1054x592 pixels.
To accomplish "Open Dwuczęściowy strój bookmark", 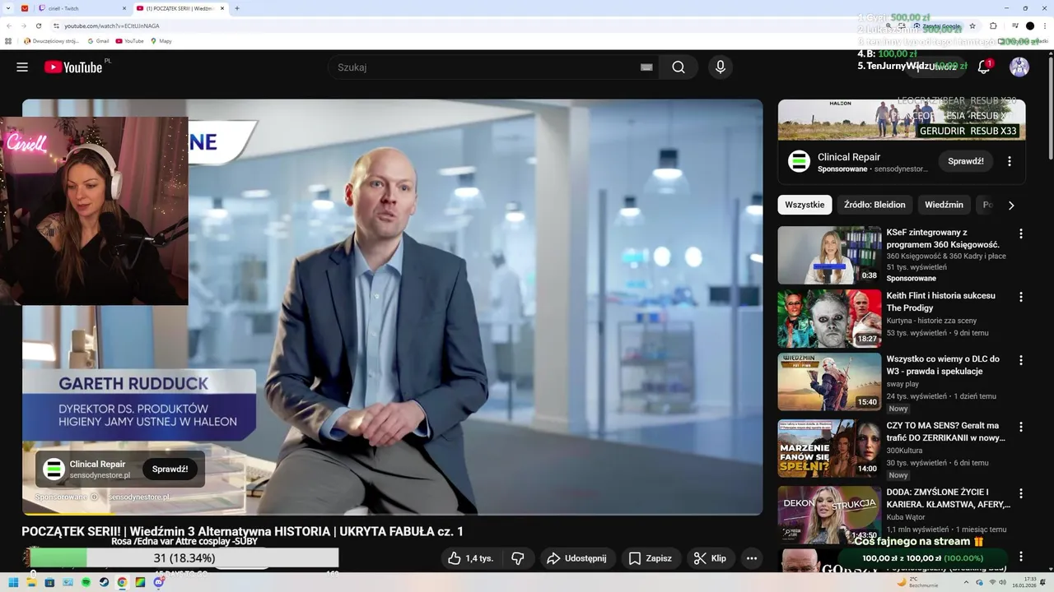I will 51,40.
